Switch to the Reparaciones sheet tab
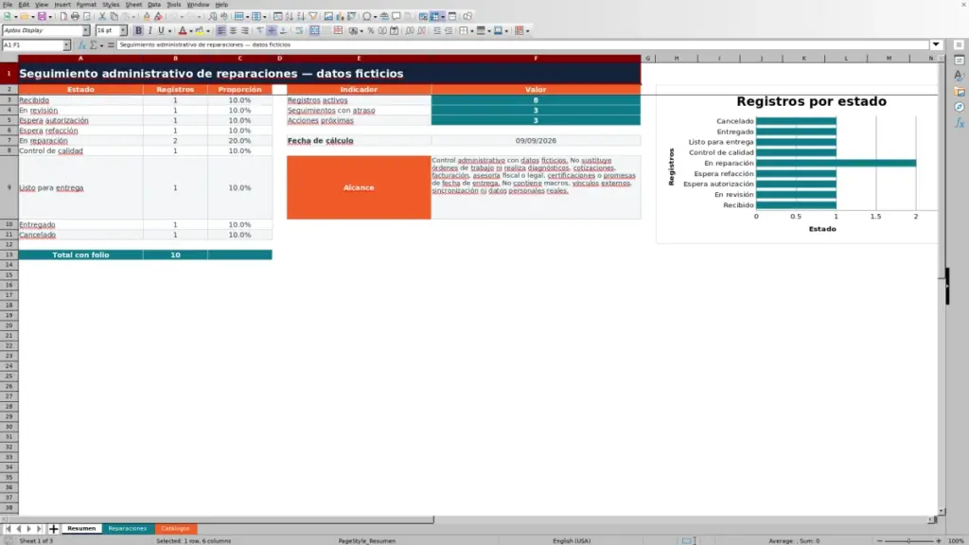Image resolution: width=969 pixels, height=545 pixels. [x=128, y=529]
